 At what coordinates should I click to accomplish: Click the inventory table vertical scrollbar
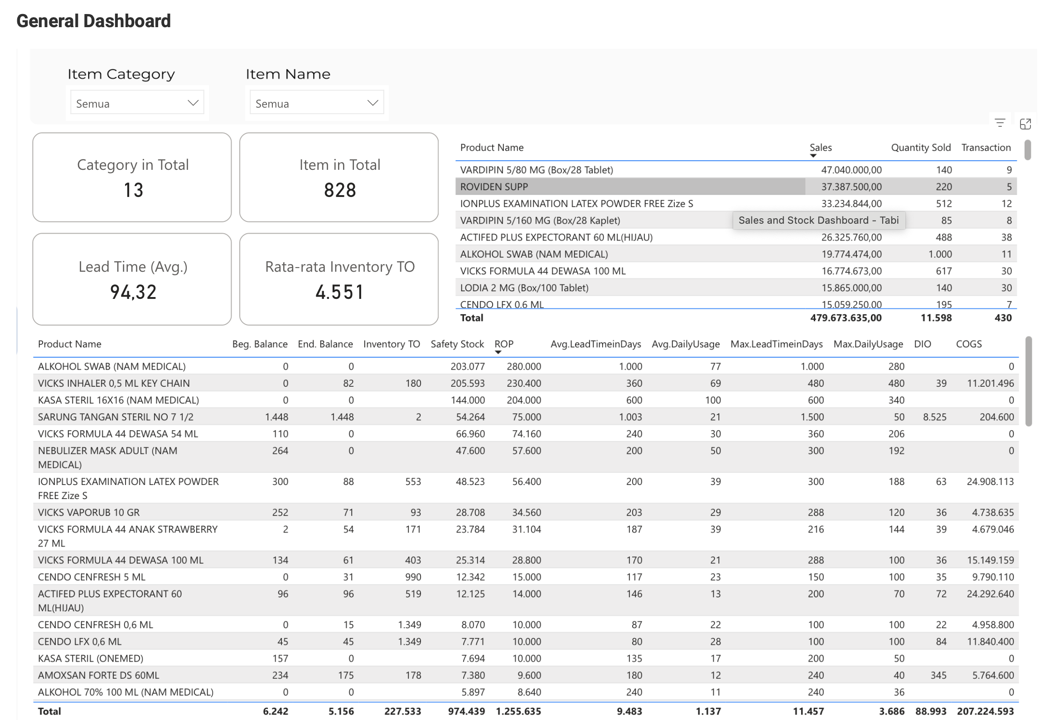point(1028,381)
